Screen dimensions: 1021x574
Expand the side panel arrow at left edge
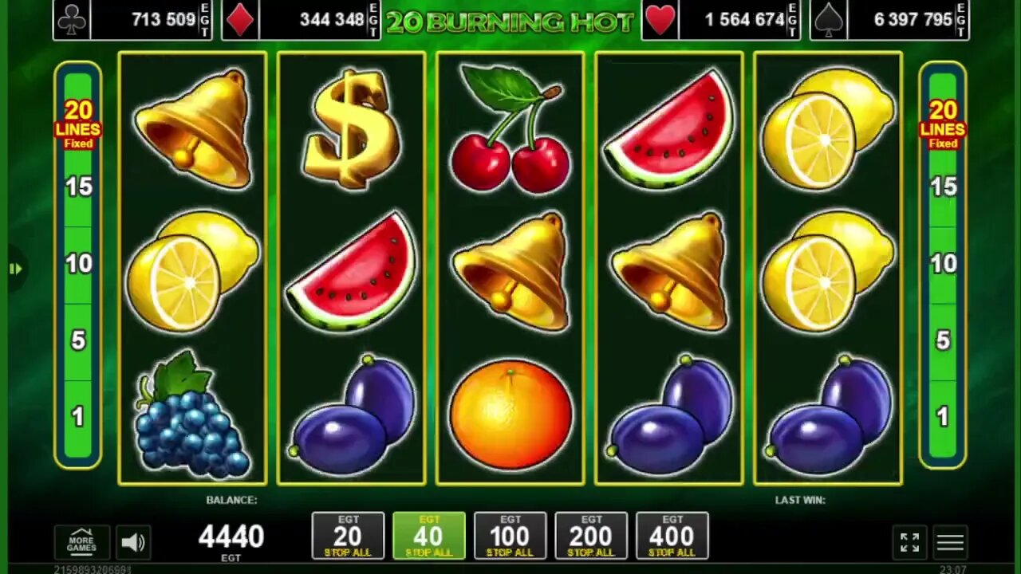[x=15, y=269]
